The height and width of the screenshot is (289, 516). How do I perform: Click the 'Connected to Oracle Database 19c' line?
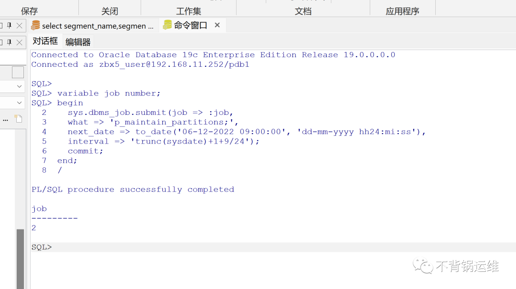pos(213,55)
